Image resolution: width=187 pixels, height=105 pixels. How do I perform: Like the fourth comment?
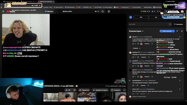click(x=133, y=77)
